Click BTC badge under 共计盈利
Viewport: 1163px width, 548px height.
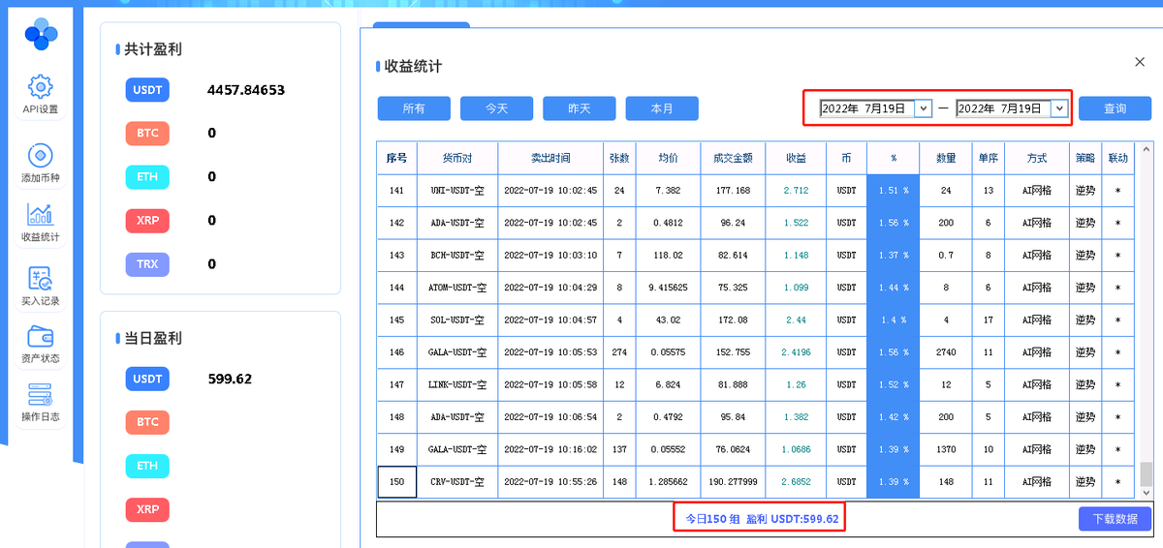147,134
